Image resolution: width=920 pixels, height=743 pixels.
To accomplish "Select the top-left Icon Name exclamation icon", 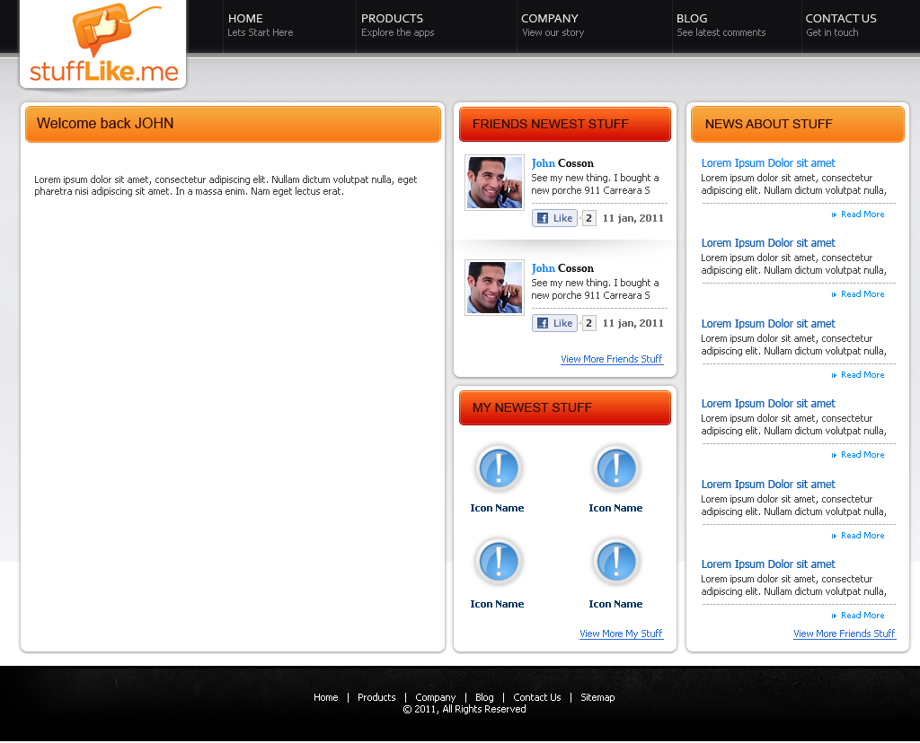I will 497,468.
